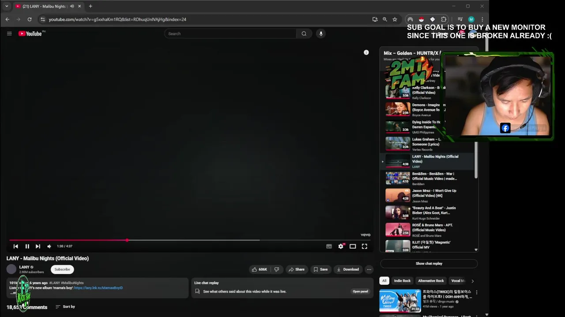This screenshot has width=565, height=317.
Task: Open player settings gear
Action: (x=341, y=247)
